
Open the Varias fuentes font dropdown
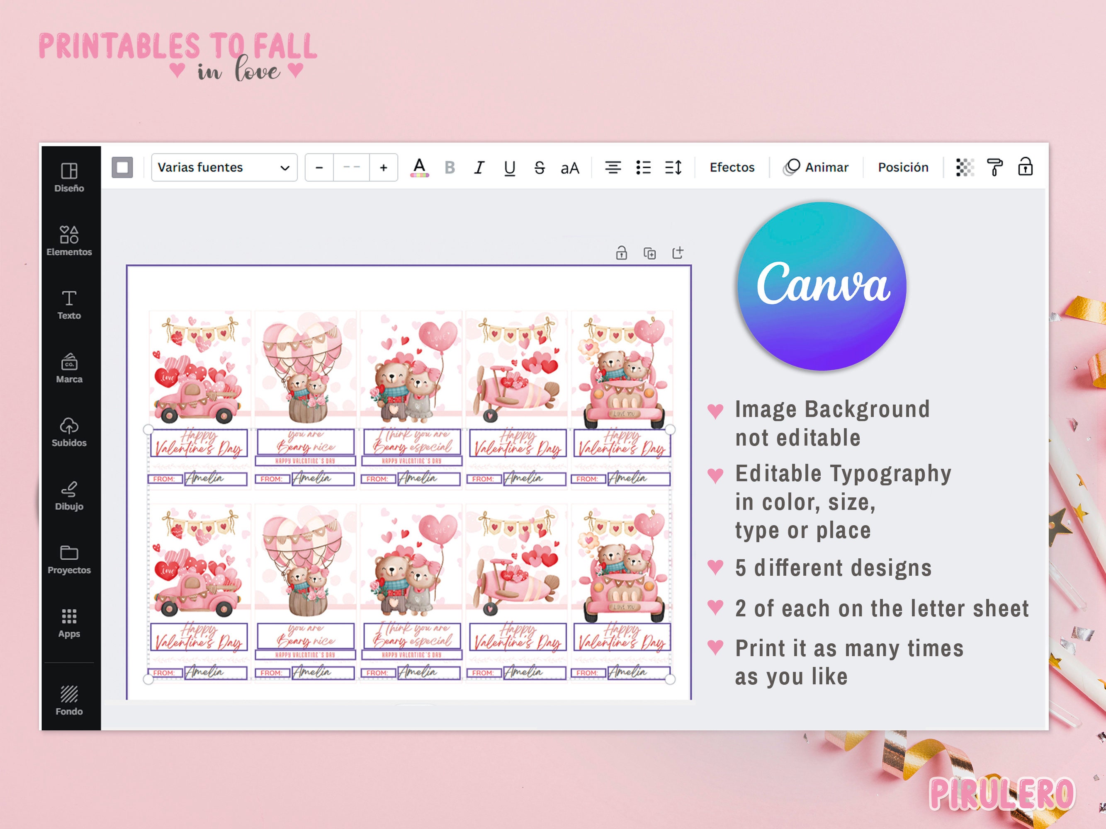point(224,167)
